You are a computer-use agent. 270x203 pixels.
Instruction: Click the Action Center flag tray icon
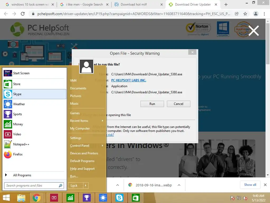233,198
